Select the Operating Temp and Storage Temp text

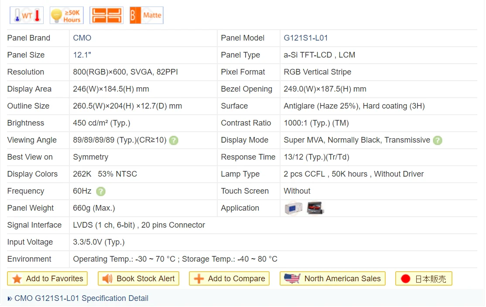click(x=175, y=259)
